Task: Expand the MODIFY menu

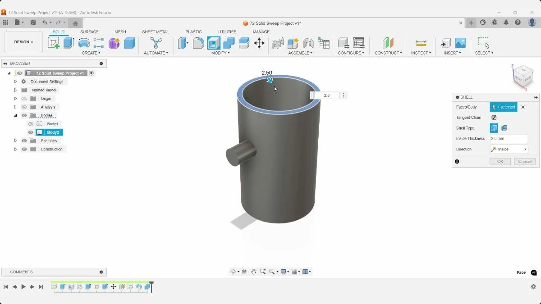Action: [x=220, y=53]
